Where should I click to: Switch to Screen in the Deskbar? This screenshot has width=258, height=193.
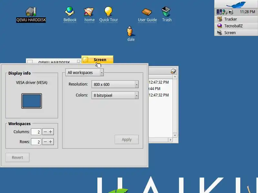[x=236, y=33]
